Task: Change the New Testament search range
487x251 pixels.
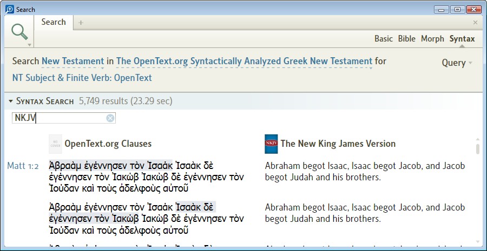Action: click(73, 61)
